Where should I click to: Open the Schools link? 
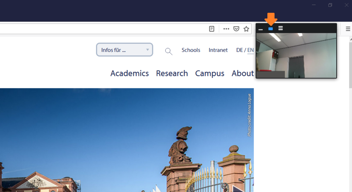191,50
